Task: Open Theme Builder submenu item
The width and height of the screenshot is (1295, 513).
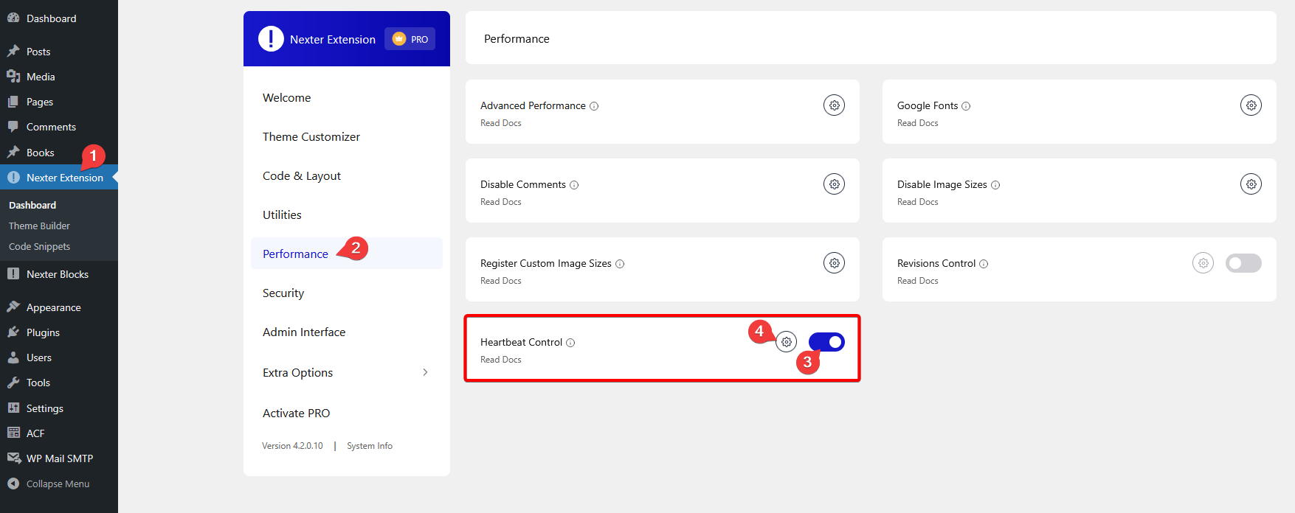Action: point(39,226)
